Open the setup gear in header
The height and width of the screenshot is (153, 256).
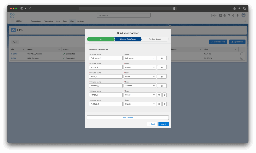[x=233, y=15]
